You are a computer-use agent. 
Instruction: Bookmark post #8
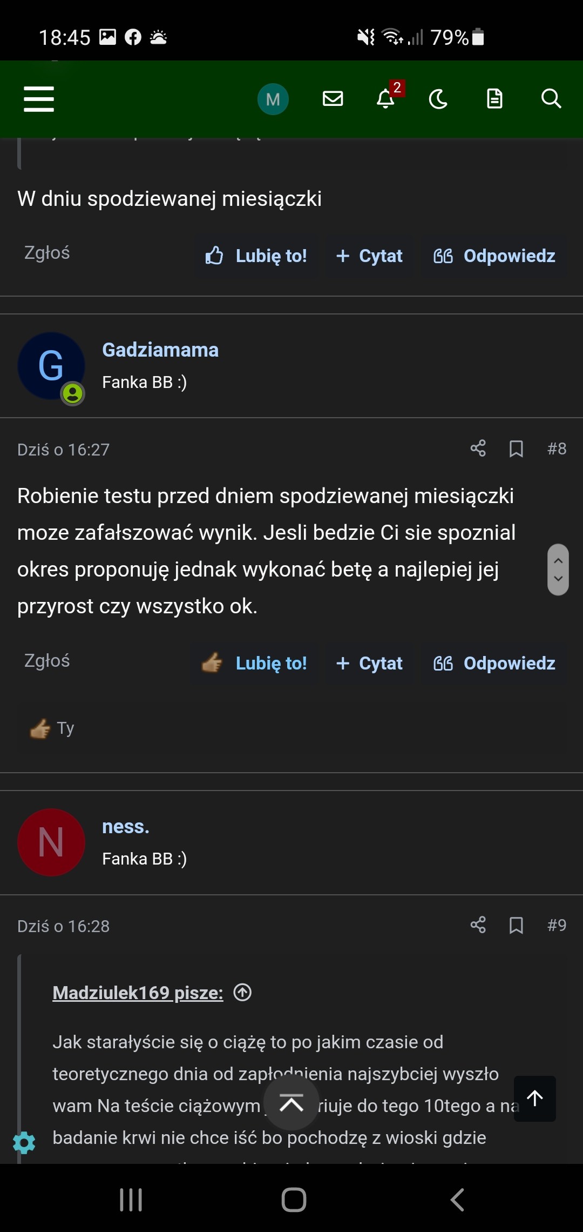click(x=516, y=448)
